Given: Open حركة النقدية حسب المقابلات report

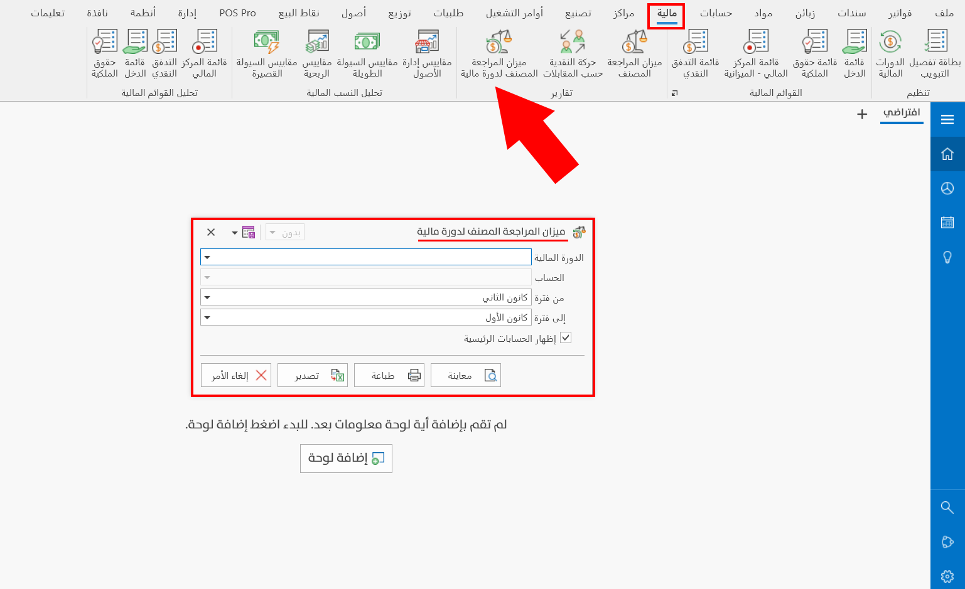Looking at the screenshot, I should 573,55.
